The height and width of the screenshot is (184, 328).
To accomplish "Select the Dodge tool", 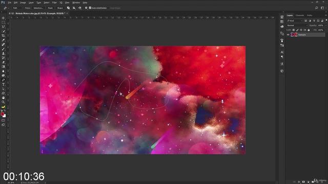I will click(x=3, y=76).
